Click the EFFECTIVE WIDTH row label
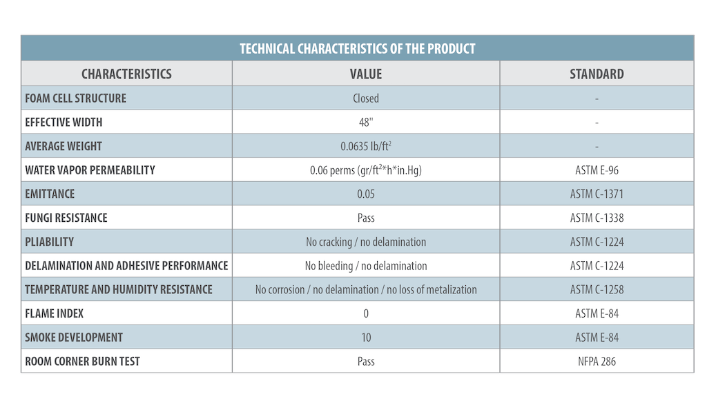Viewport: 707px width, 403px height. pyautogui.click(x=64, y=122)
